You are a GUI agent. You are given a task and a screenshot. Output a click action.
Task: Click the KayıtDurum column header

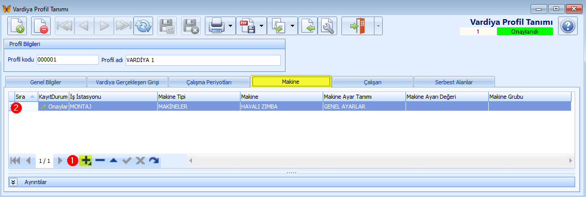tap(53, 97)
